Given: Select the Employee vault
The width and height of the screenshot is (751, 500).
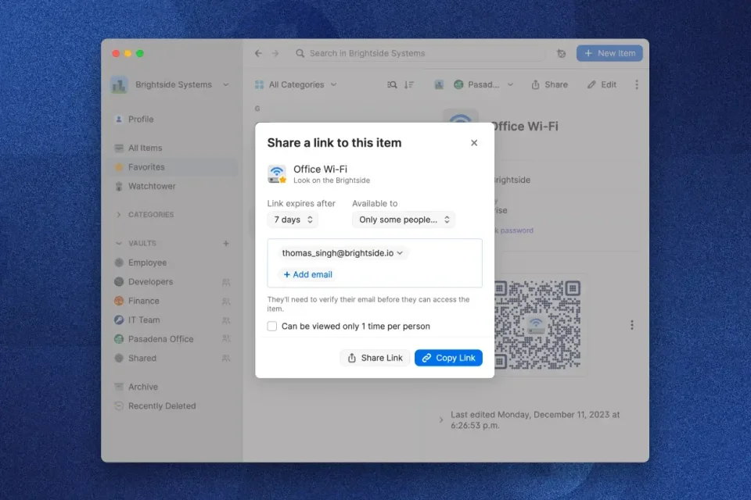Looking at the screenshot, I should click(174, 262).
